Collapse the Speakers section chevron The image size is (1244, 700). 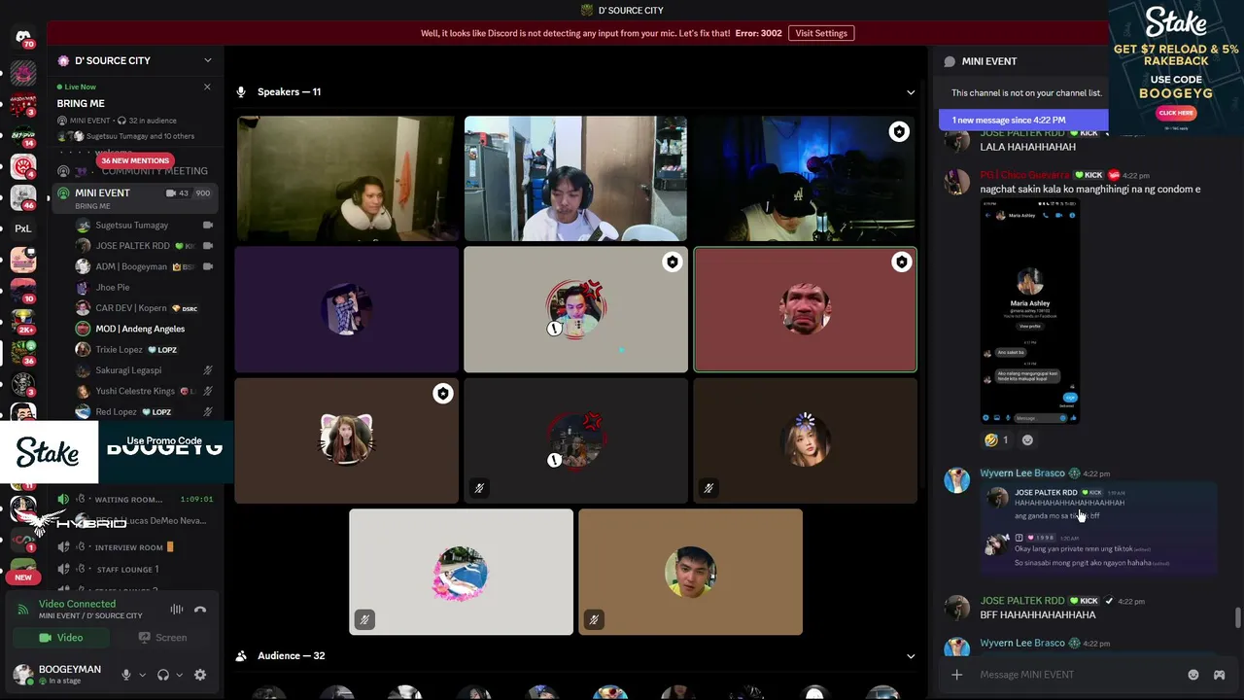coord(911,92)
